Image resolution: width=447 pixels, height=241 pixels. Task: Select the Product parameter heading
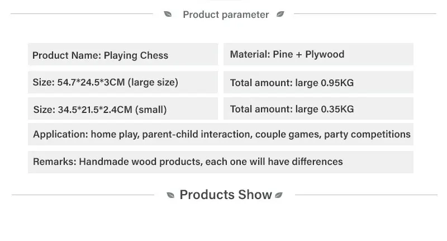click(226, 15)
